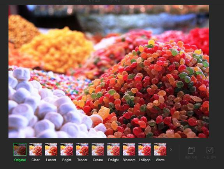Apply the Blossom filter thumbnail
The image size is (224, 169).
pos(129,149)
